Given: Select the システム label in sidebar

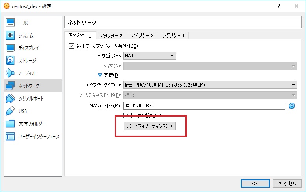Looking at the screenshot, I should pos(26,35).
